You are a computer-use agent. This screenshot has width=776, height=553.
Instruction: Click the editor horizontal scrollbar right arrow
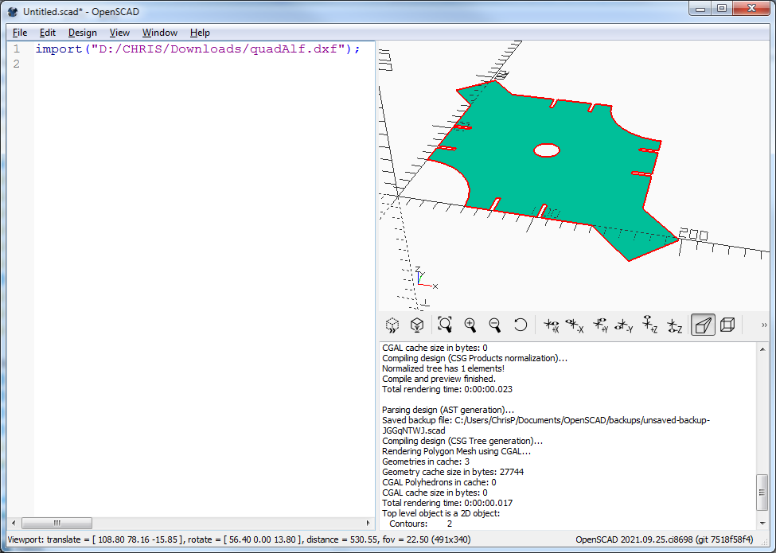(368, 524)
